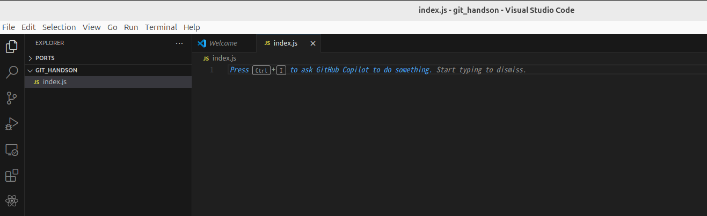The height and width of the screenshot is (216, 707).
Task: Open the Remote Explorer icon
Action: click(12, 150)
